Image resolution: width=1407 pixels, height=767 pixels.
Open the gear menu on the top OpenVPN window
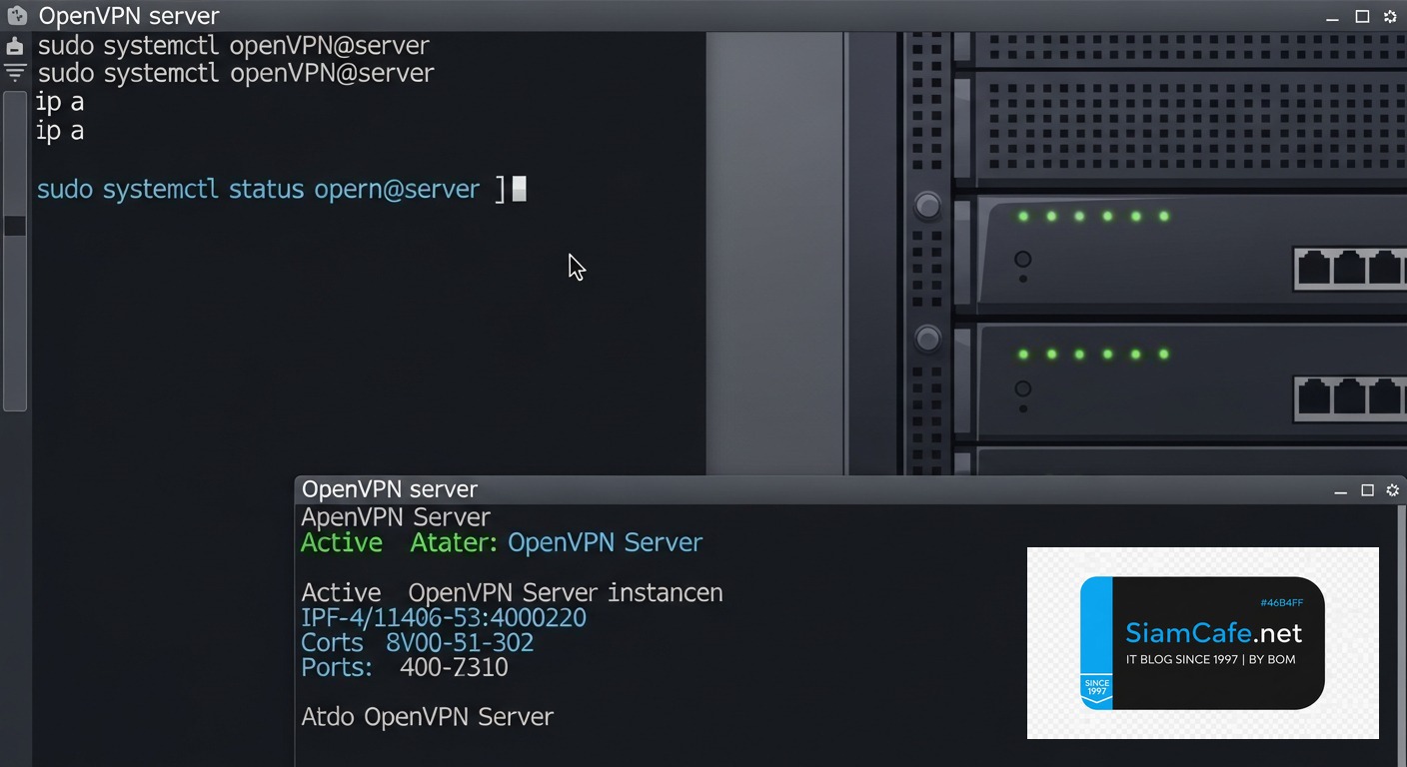[x=1390, y=16]
